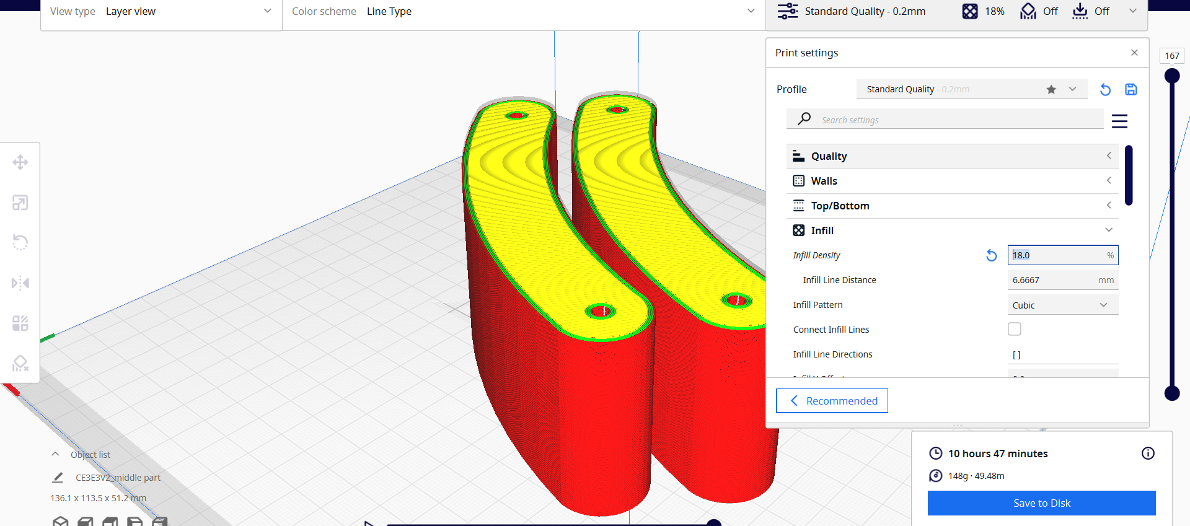Image resolution: width=1190 pixels, height=526 pixels.
Task: Click the infill 18% icon
Action: pos(970,11)
